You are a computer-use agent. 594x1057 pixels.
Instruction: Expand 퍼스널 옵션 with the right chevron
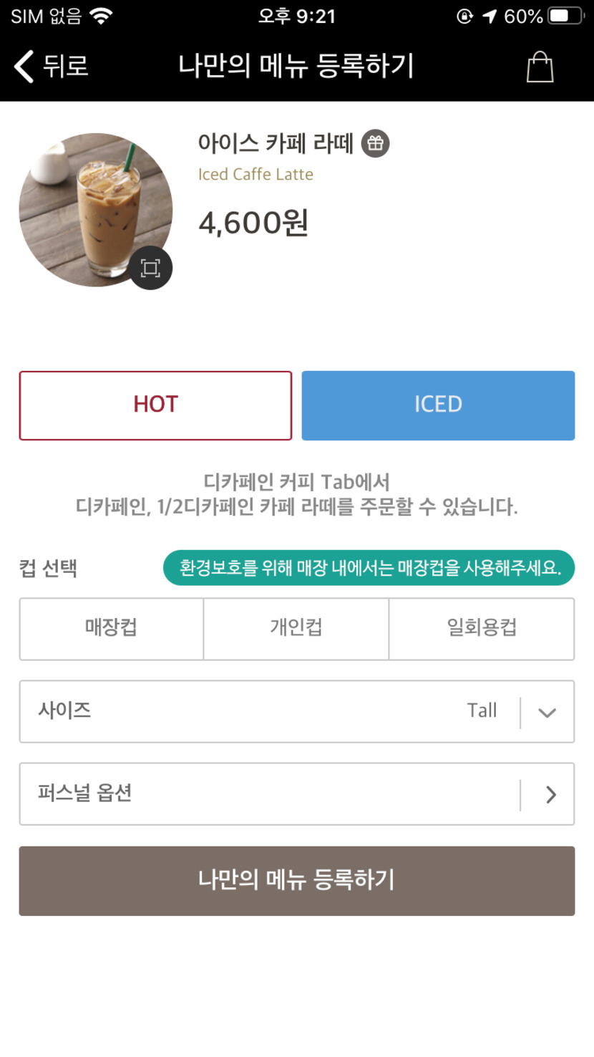(x=550, y=794)
